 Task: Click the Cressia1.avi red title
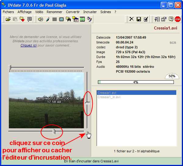166,28
